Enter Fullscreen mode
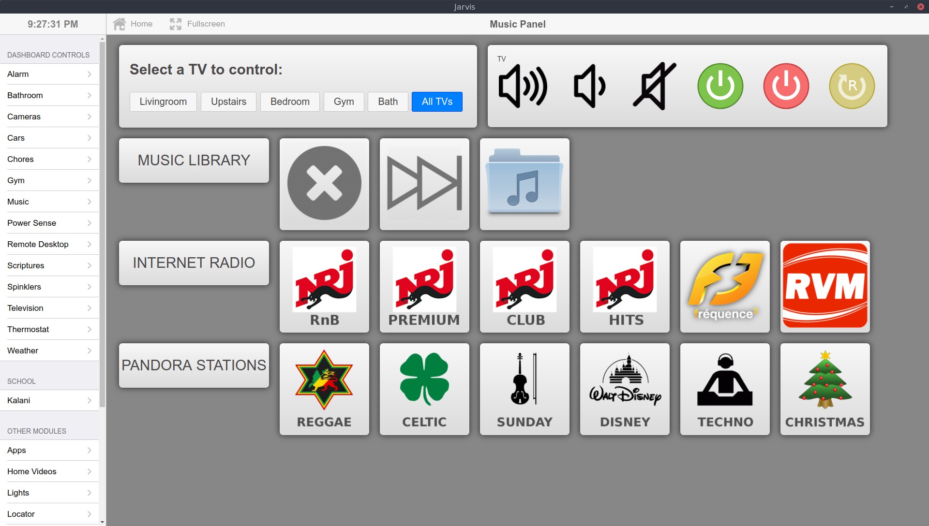 197,24
